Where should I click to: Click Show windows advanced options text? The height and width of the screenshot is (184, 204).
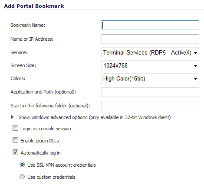pos(95,117)
